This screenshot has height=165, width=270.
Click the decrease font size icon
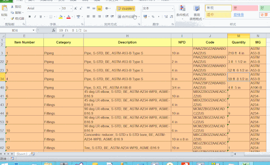pos(81,8)
